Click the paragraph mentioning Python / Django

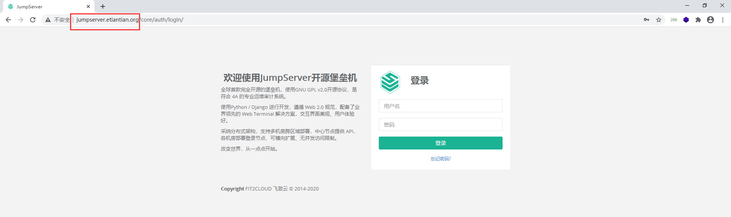click(x=290, y=114)
